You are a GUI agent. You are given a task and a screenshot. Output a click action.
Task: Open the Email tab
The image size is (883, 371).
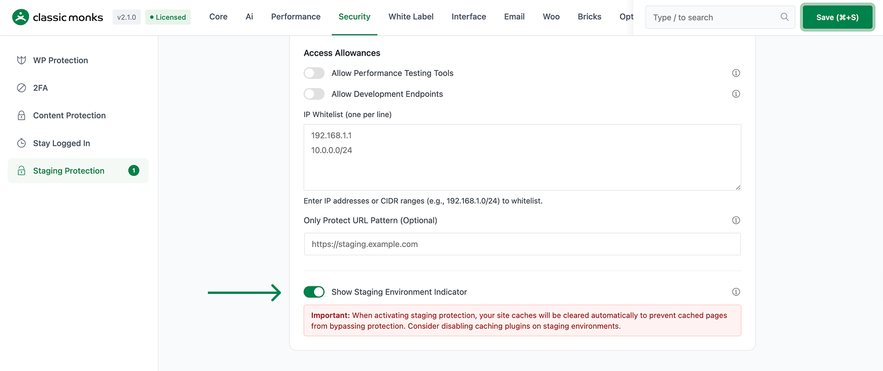(514, 17)
